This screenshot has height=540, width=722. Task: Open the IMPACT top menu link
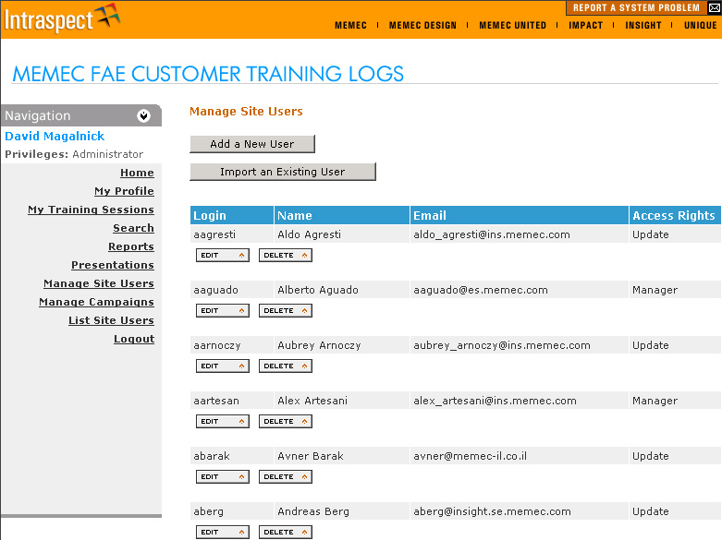click(585, 25)
